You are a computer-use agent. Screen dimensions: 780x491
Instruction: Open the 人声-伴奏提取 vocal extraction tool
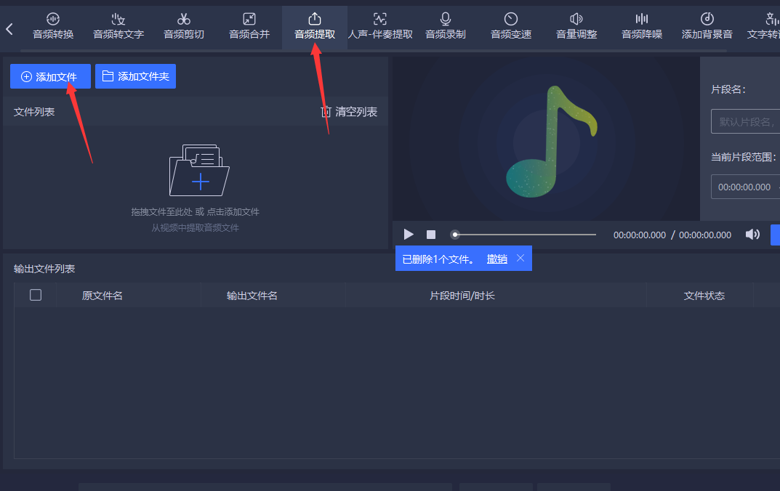click(380, 26)
